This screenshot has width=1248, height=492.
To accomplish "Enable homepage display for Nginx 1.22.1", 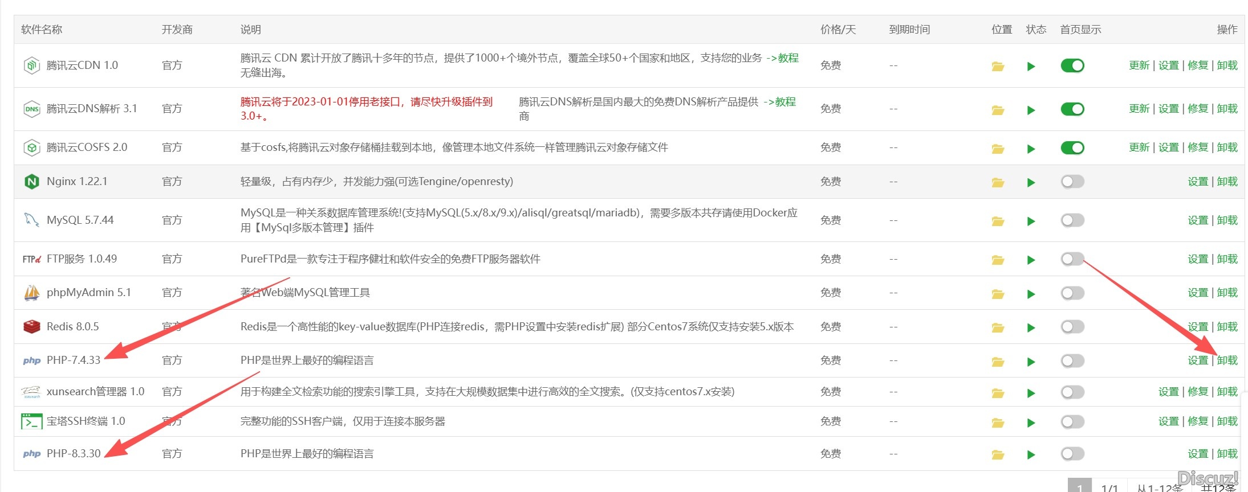I will click(1072, 182).
